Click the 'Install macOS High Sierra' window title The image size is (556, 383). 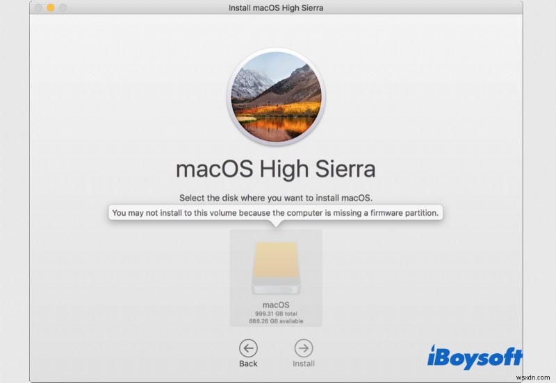coord(276,8)
